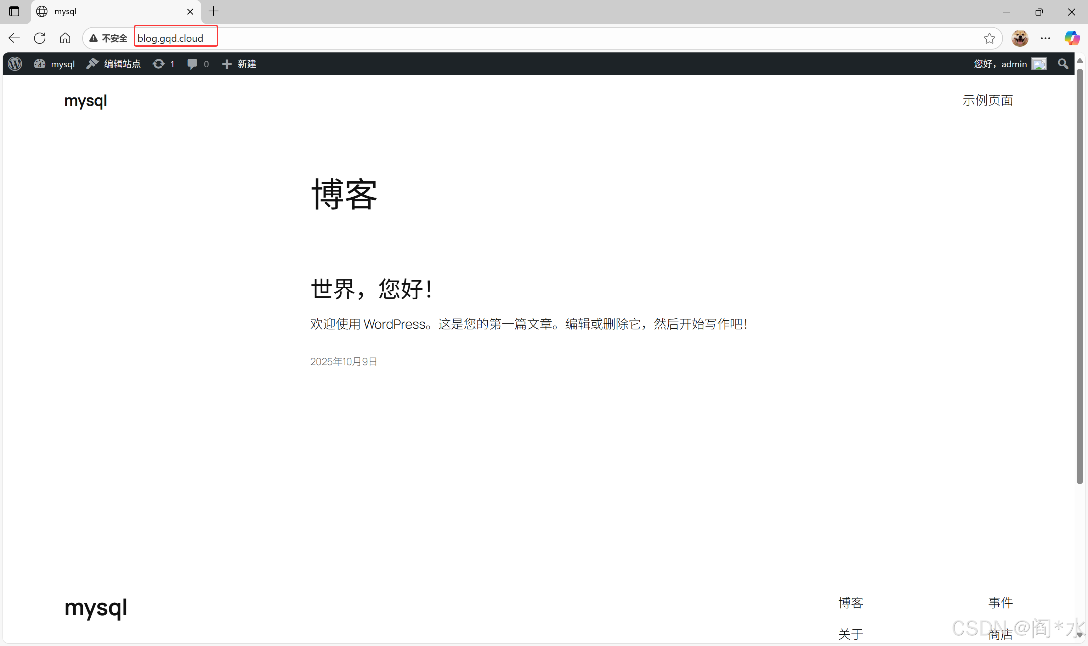Bookmark page with star icon
Image resolution: width=1088 pixels, height=646 pixels.
(x=989, y=38)
